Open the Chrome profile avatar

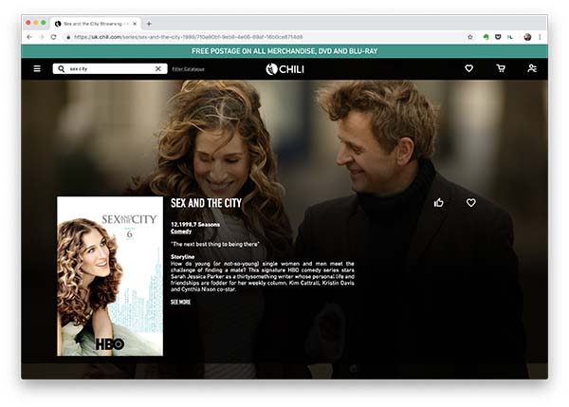coord(527,37)
